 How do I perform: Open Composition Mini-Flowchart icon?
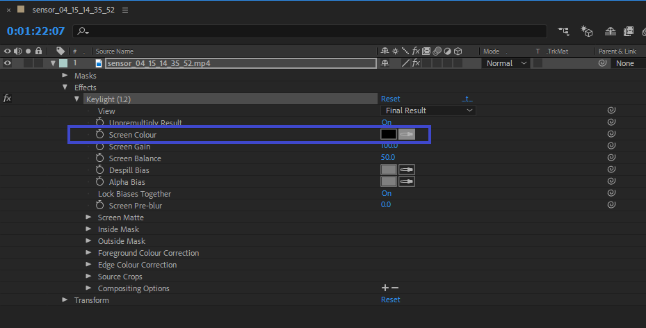563,31
